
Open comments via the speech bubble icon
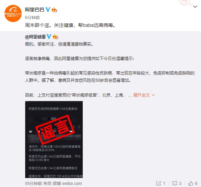tap(175, 183)
